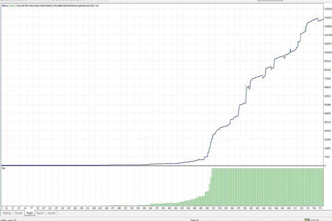Click the 77427 value on vertical axis

327,157
